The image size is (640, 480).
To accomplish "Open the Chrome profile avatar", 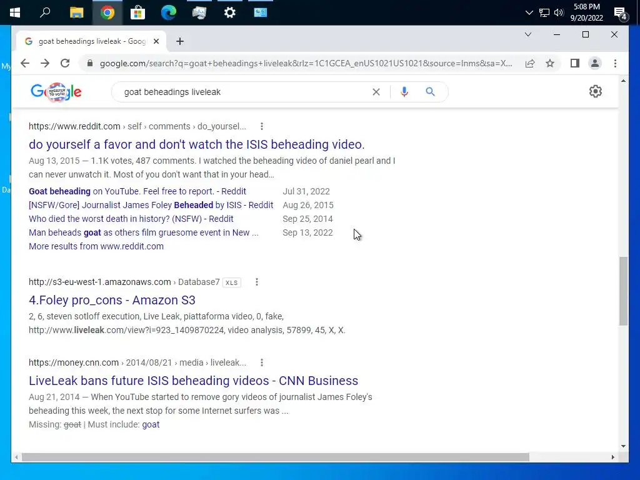I will (595, 63).
